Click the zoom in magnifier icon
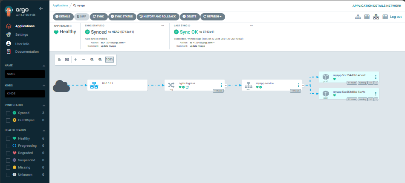The height and width of the screenshot is (183, 405). coord(92,60)
